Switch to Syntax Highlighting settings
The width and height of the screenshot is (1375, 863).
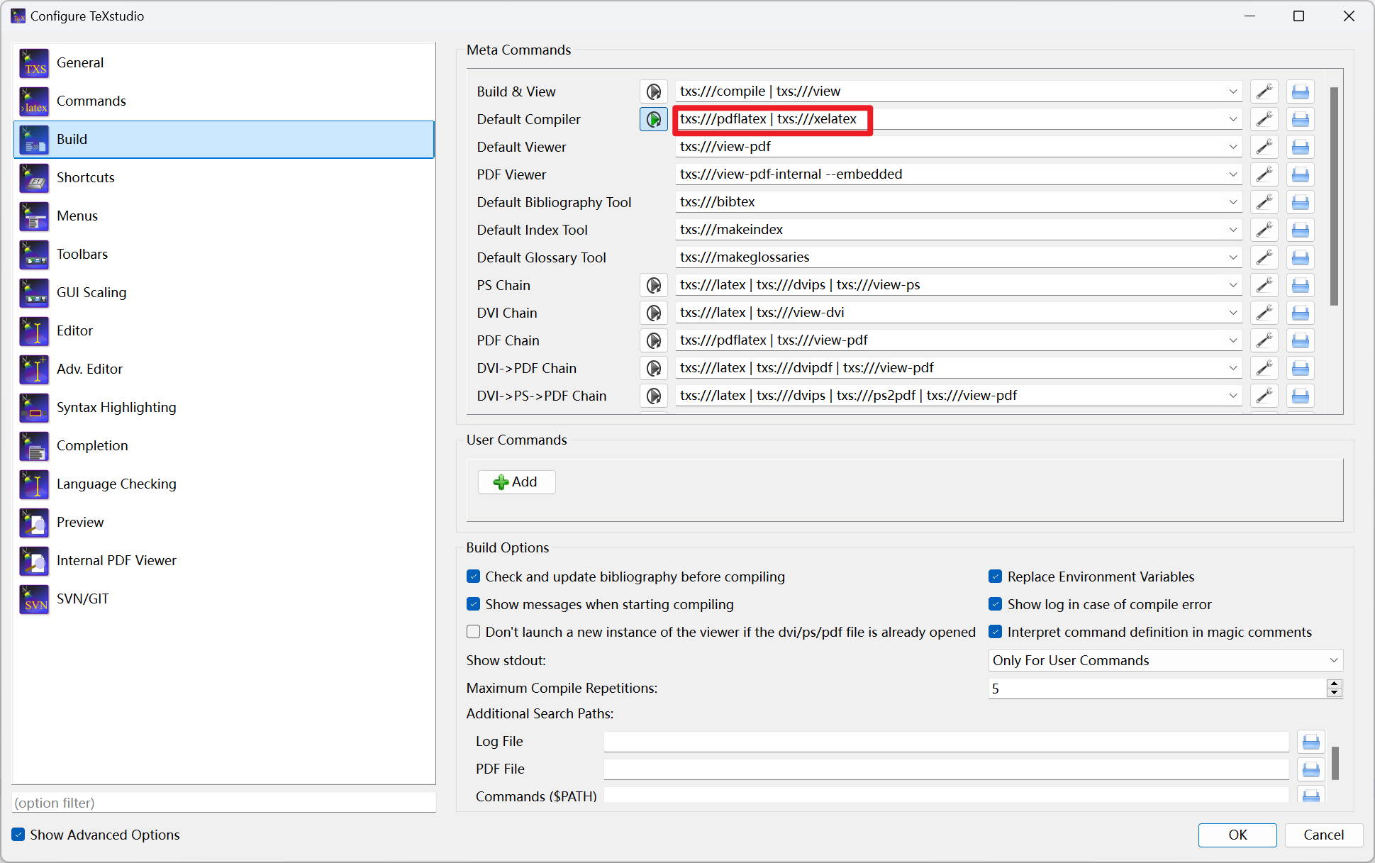(116, 407)
